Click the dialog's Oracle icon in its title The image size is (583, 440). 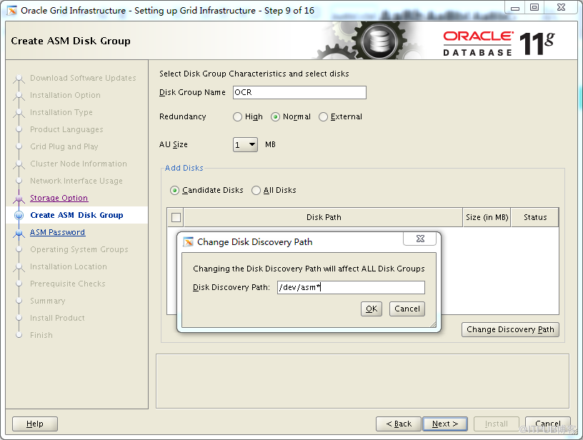pyautogui.click(x=189, y=242)
